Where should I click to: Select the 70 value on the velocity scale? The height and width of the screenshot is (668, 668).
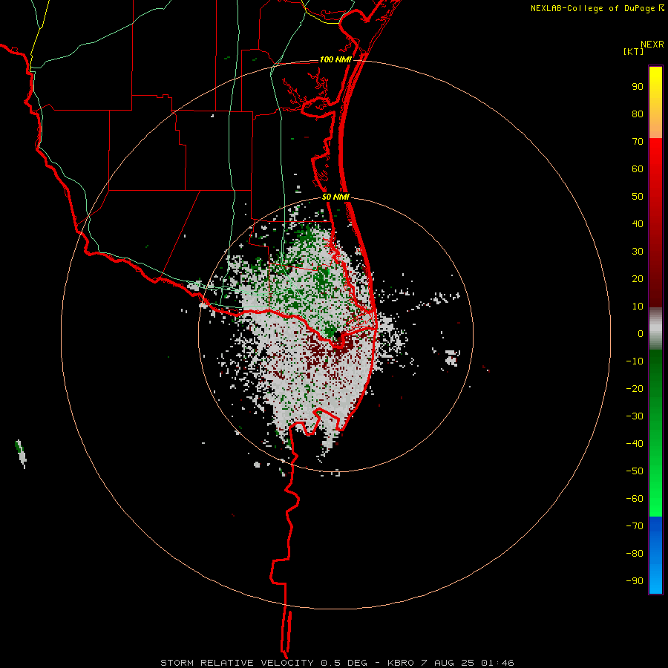(638, 142)
